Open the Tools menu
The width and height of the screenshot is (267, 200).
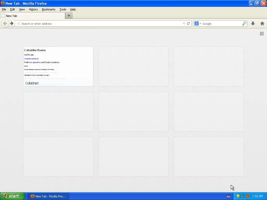click(63, 9)
